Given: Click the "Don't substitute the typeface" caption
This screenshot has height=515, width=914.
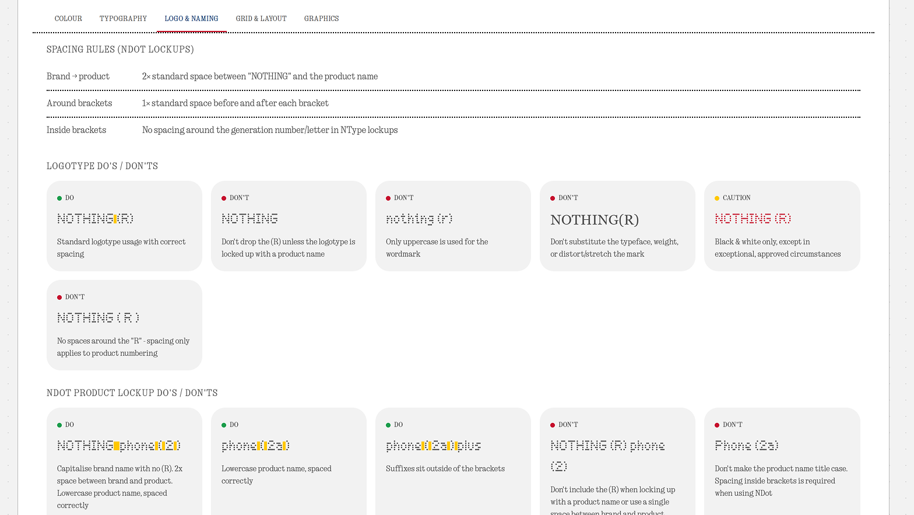Looking at the screenshot, I should point(614,248).
